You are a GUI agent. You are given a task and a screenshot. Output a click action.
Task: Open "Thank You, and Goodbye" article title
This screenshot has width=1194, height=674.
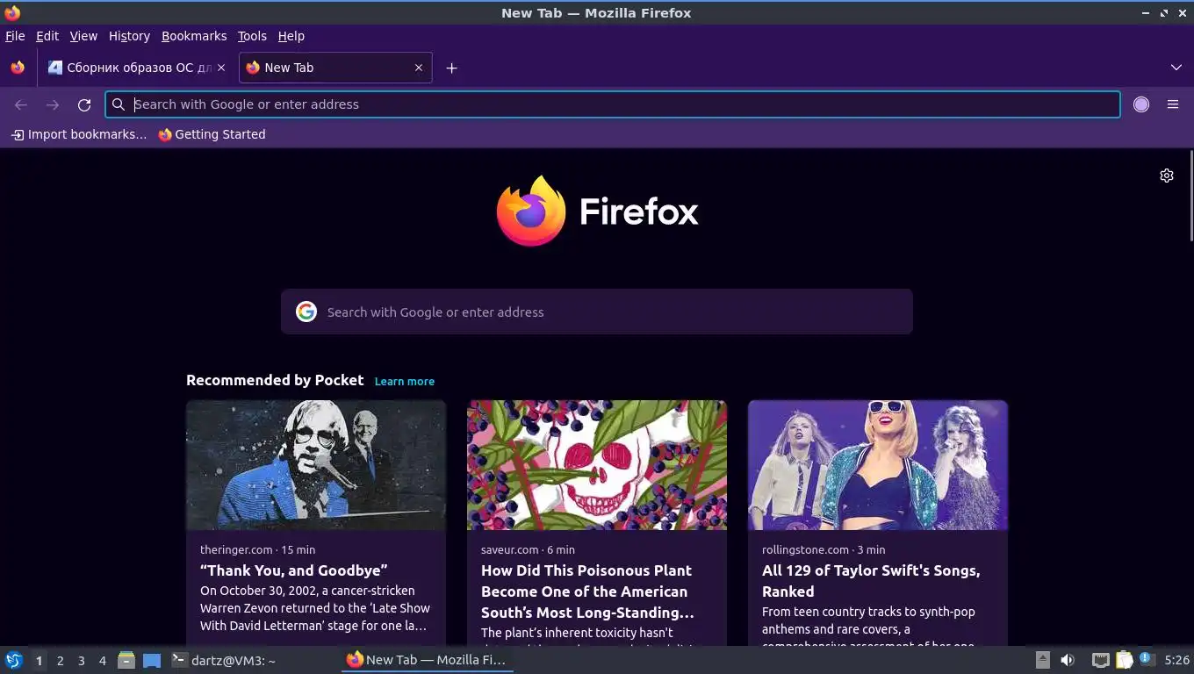click(294, 570)
